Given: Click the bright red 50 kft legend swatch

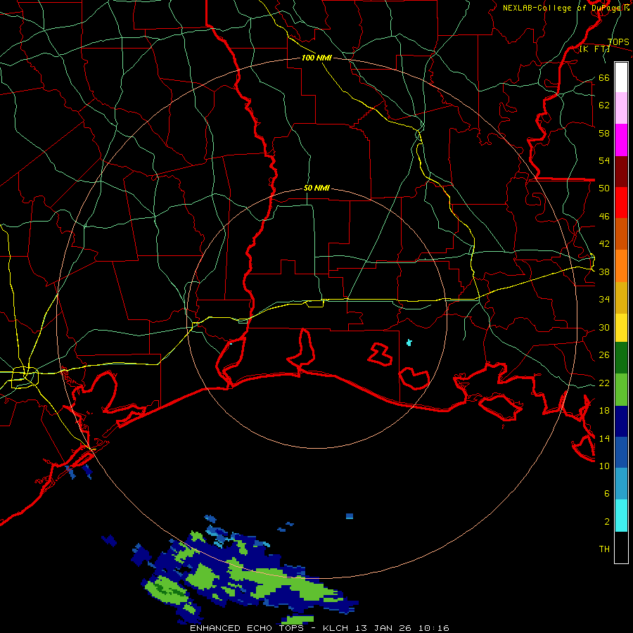Looking at the screenshot, I should coord(621,203).
